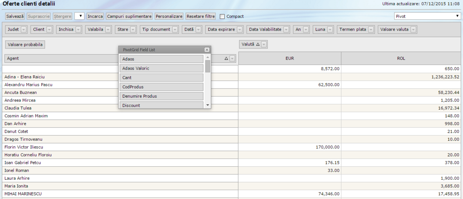
Task: Click the Valoare probabila data field
Action: coord(25,45)
